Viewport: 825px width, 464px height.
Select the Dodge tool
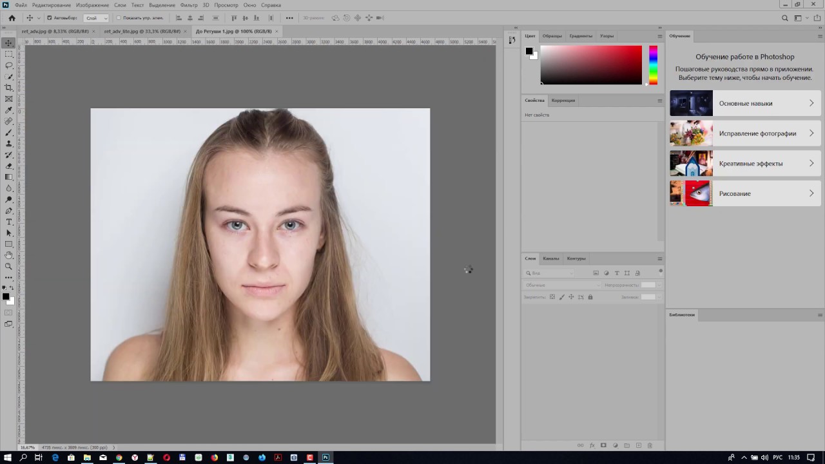click(x=8, y=199)
